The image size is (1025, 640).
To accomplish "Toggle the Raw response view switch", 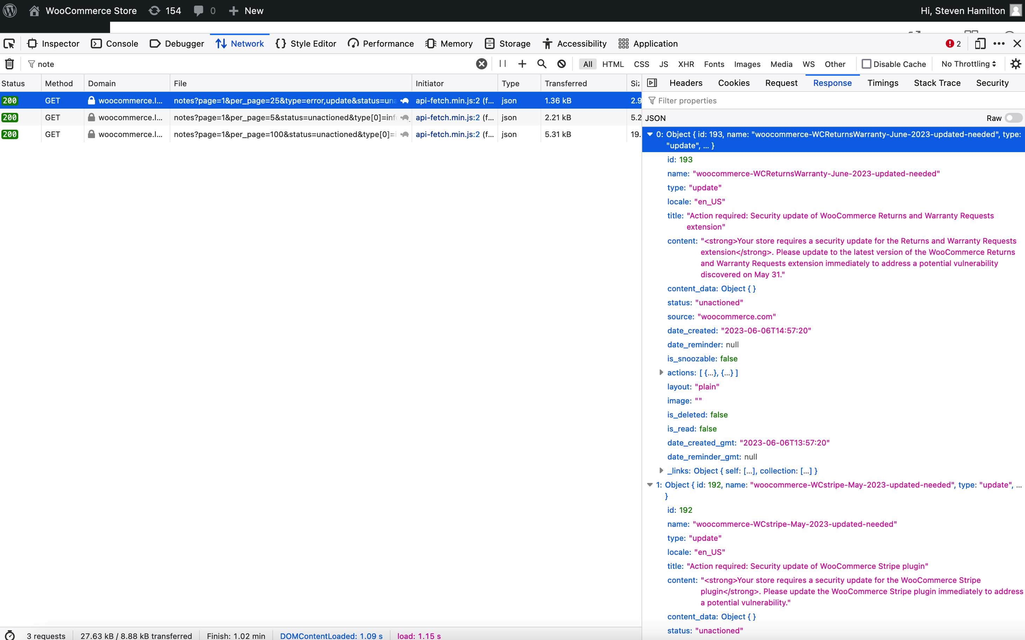I will 1013,118.
